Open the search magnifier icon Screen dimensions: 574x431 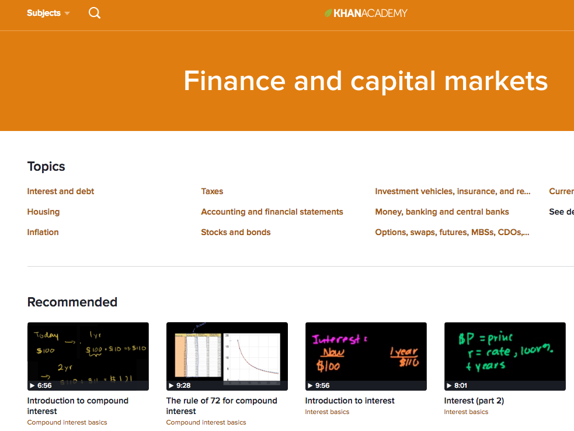pos(95,13)
